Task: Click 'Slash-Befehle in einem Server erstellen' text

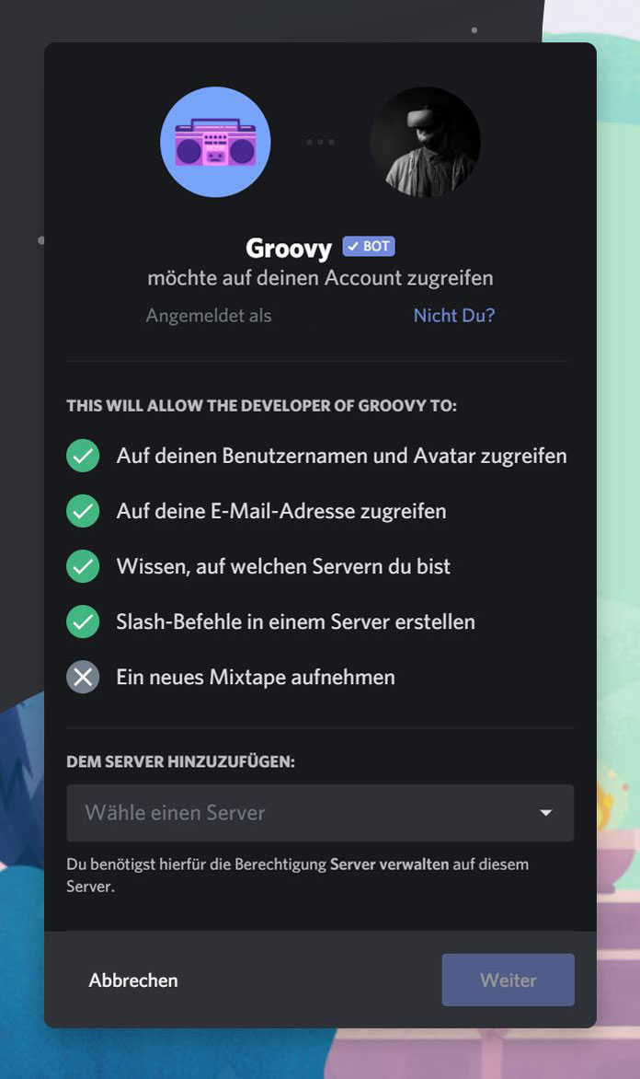Action: click(295, 621)
